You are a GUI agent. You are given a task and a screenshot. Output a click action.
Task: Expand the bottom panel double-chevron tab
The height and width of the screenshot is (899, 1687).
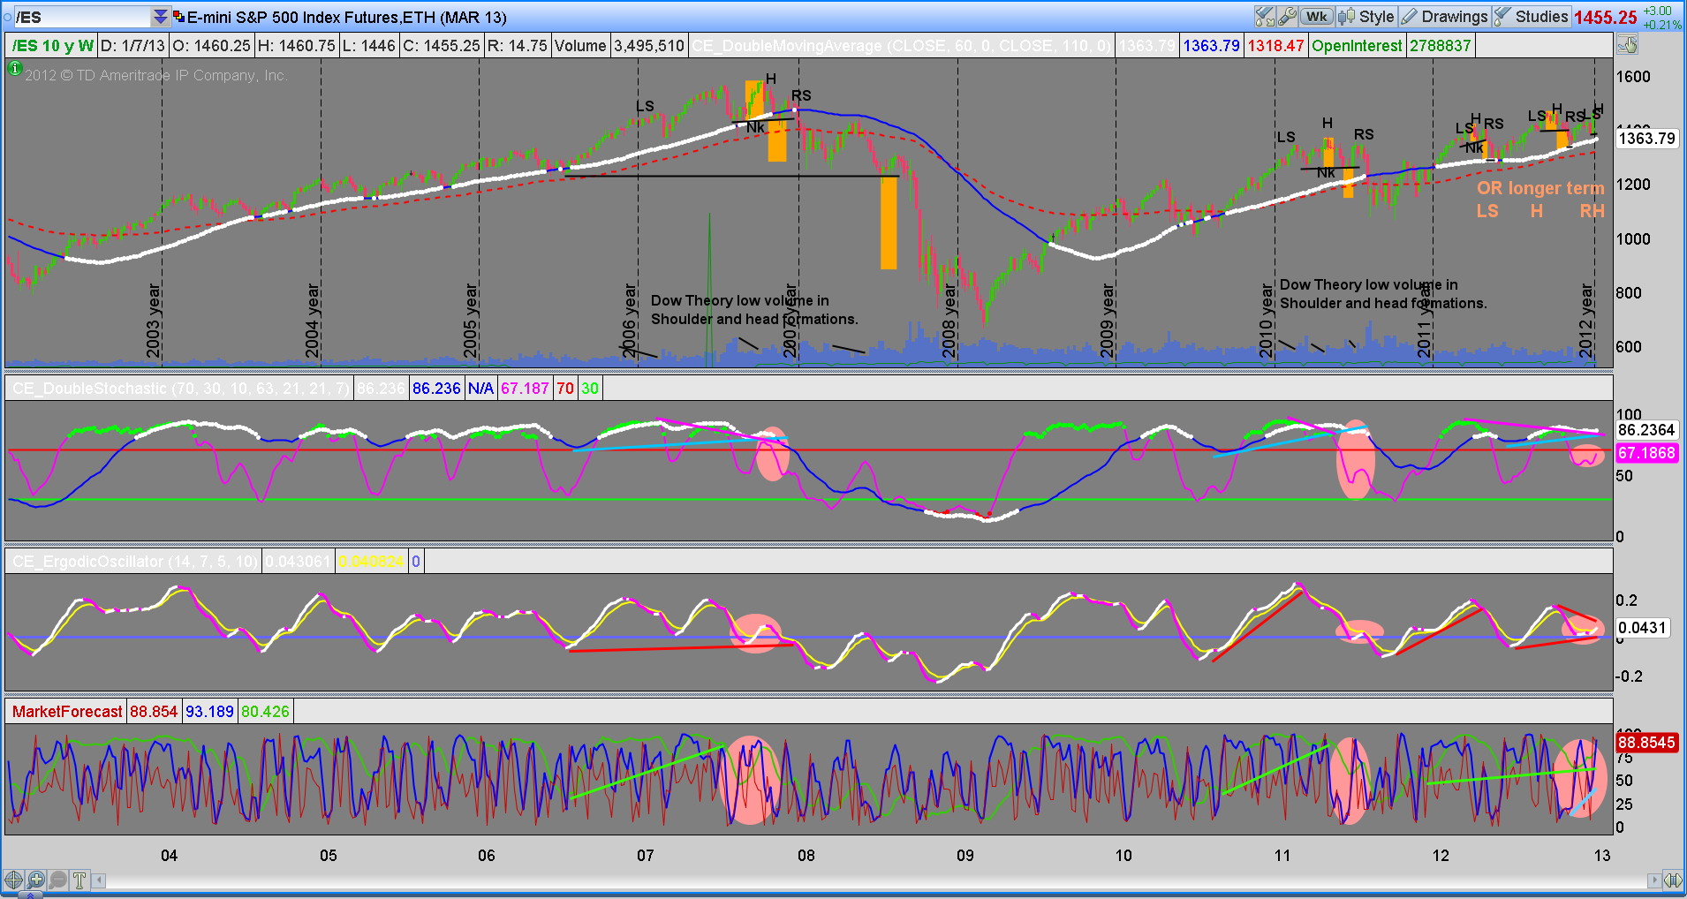[x=30, y=895]
